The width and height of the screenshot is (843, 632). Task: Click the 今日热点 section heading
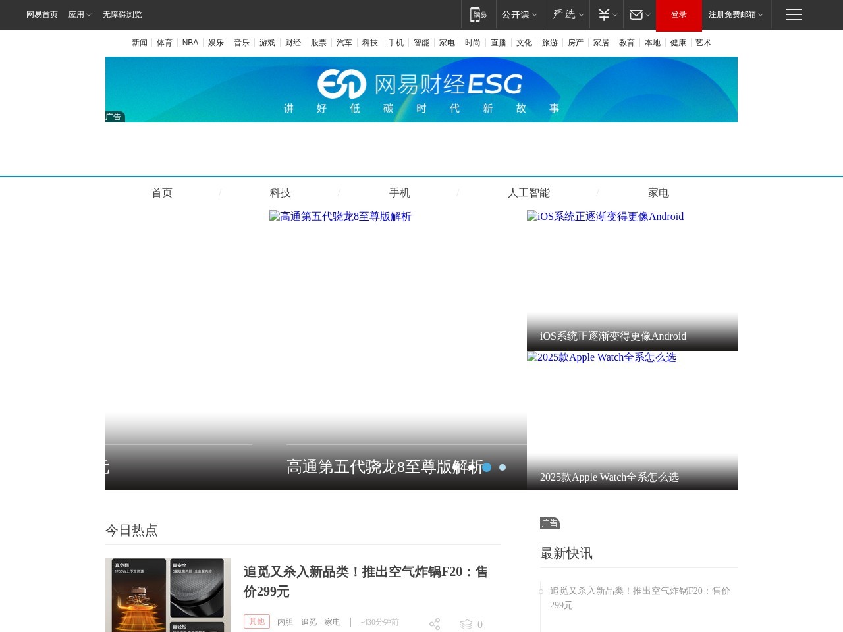click(132, 531)
